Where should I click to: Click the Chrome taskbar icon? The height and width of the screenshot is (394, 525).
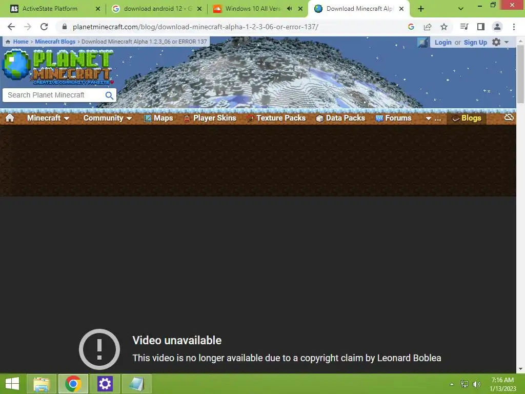pyautogui.click(x=73, y=384)
